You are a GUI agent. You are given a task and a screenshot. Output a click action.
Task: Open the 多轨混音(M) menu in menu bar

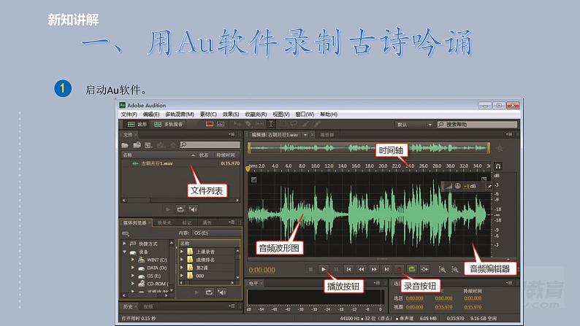pyautogui.click(x=180, y=115)
